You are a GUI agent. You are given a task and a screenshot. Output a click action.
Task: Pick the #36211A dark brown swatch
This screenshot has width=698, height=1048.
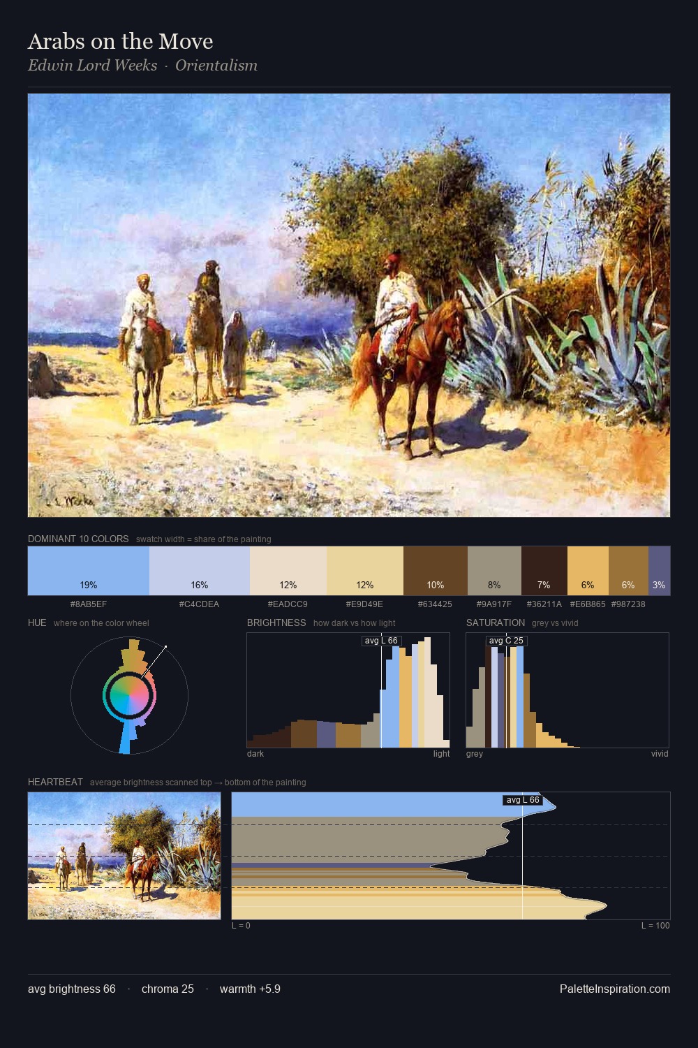[x=544, y=571]
